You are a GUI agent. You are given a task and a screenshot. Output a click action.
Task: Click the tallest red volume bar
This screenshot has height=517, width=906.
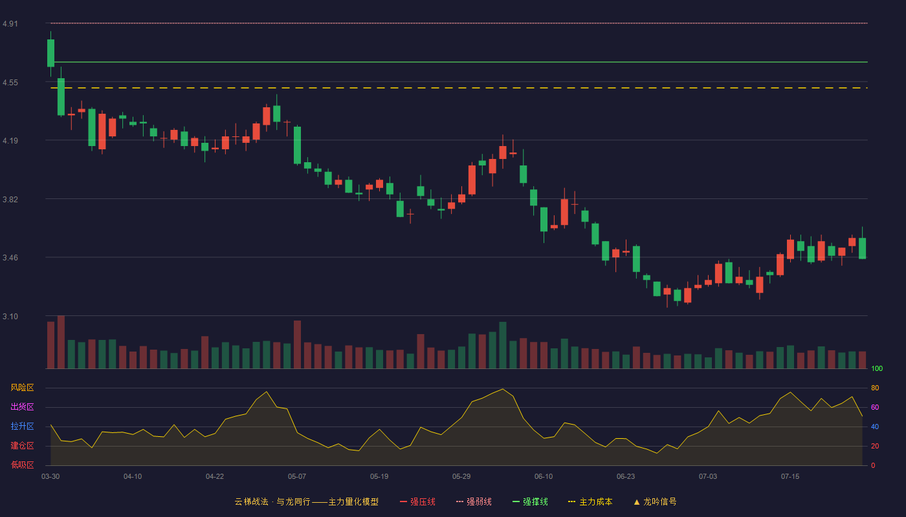click(61, 342)
